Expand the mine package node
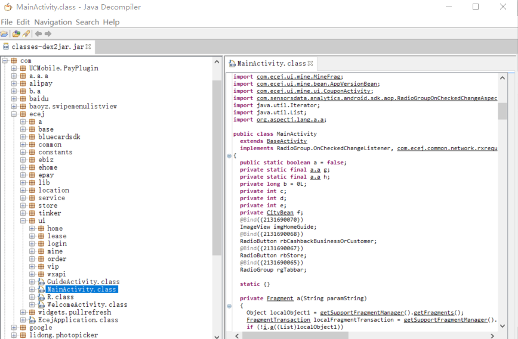 (32, 251)
